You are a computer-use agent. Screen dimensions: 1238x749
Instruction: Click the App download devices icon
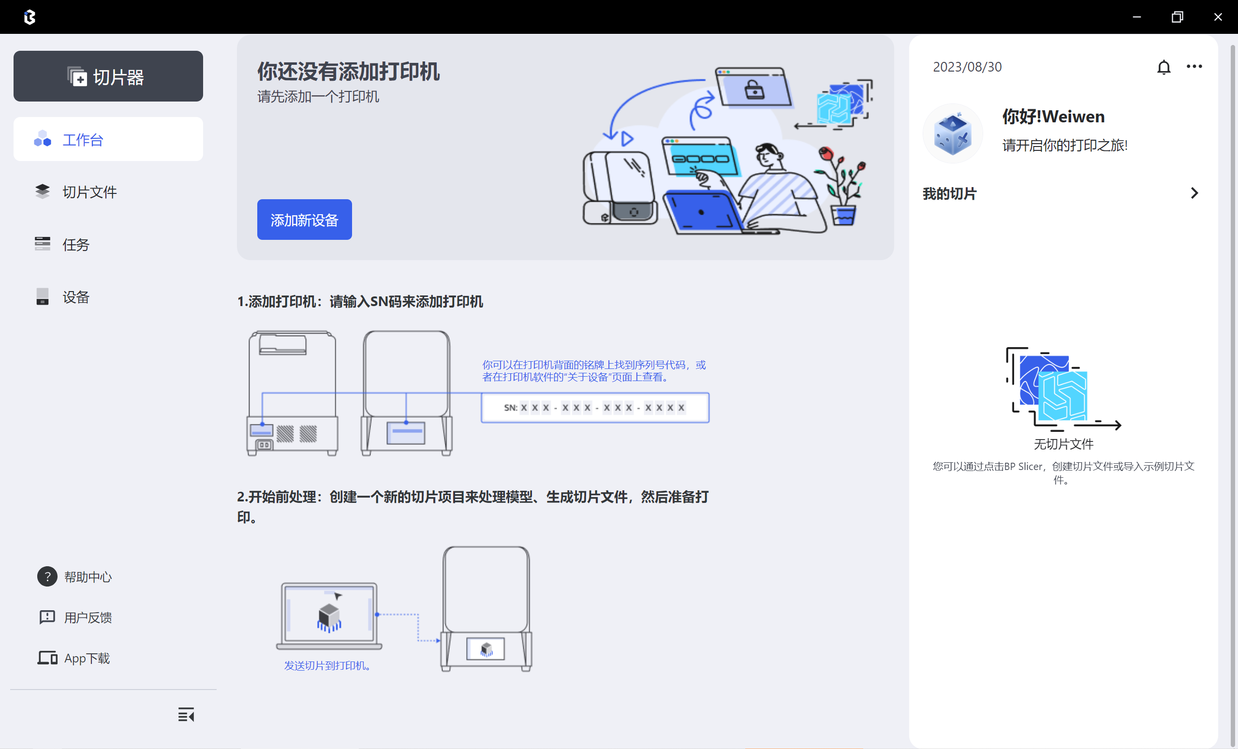[x=47, y=658]
